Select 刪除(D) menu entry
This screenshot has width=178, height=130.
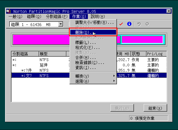pos(93,32)
